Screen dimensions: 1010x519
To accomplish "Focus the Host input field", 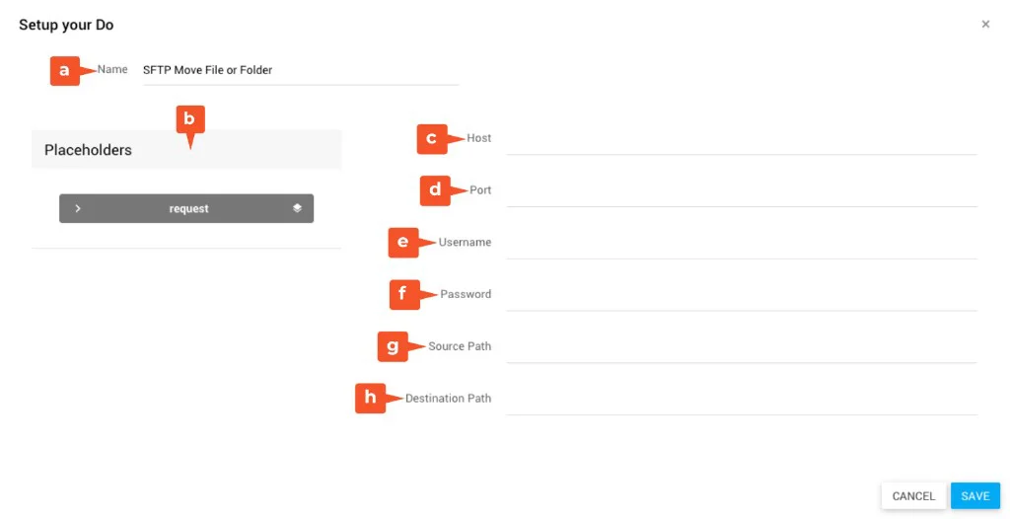I will pos(741,140).
